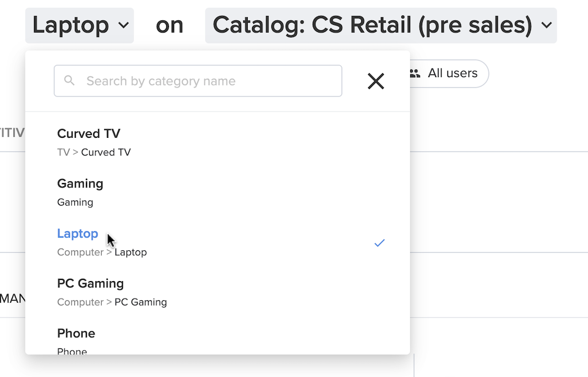This screenshot has height=377, width=588.
Task: Click inside the Search by category name field
Action: coord(198,80)
